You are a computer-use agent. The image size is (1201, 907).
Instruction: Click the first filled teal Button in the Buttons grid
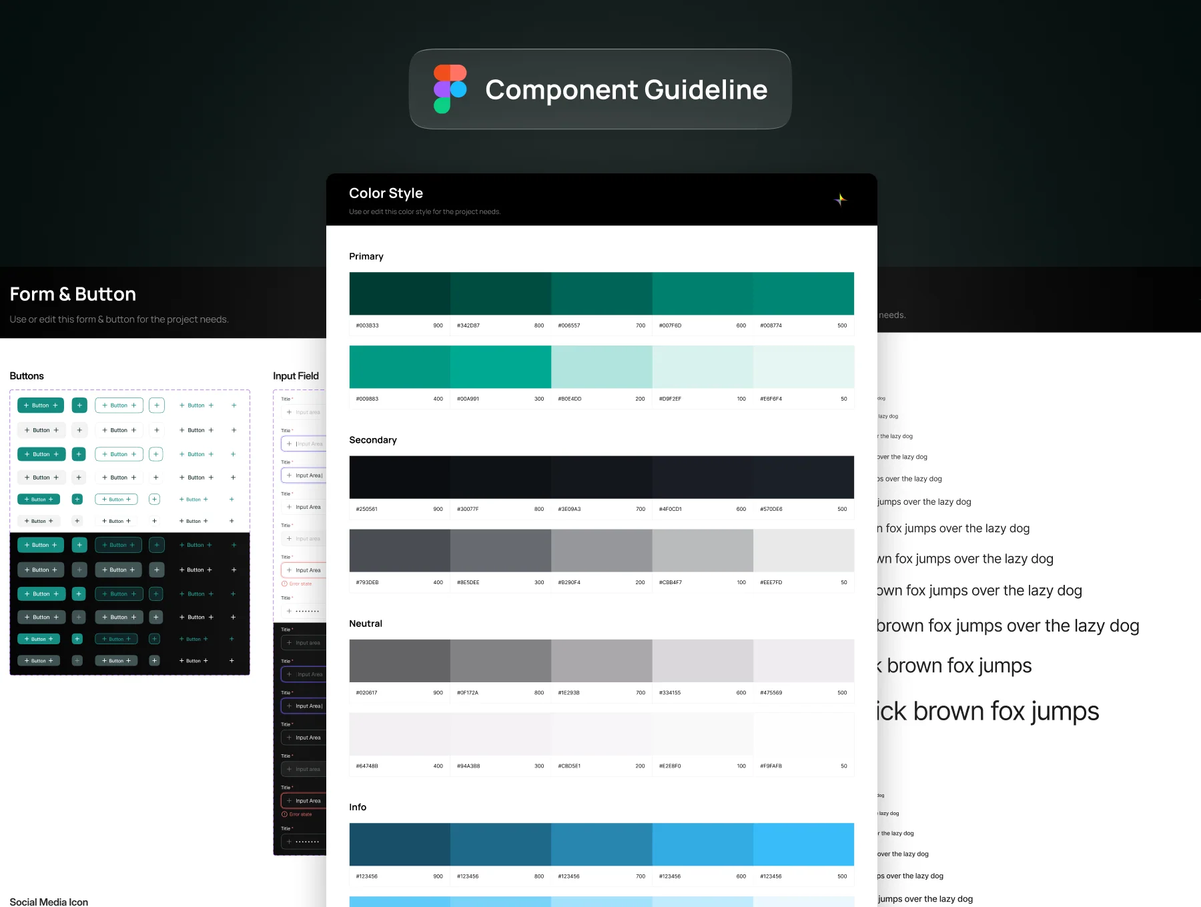click(x=41, y=405)
